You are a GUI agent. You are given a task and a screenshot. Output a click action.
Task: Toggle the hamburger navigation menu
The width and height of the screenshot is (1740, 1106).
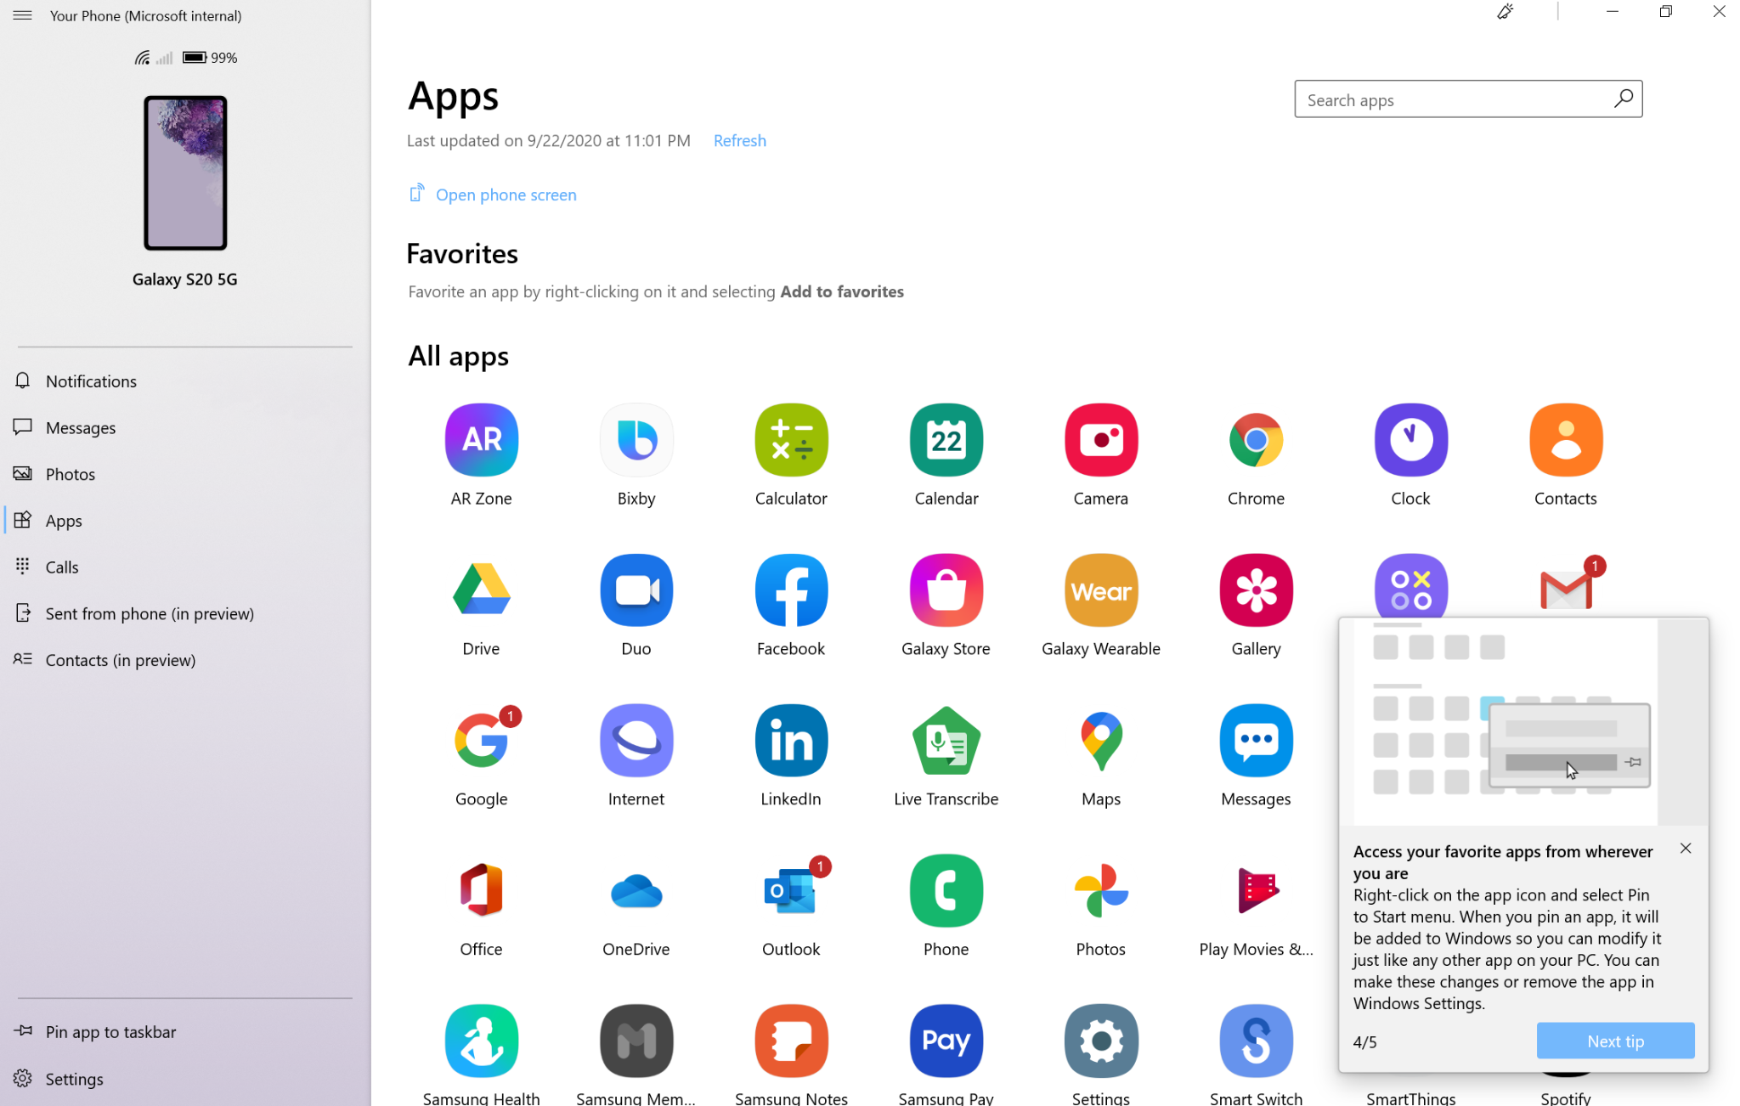point(23,15)
